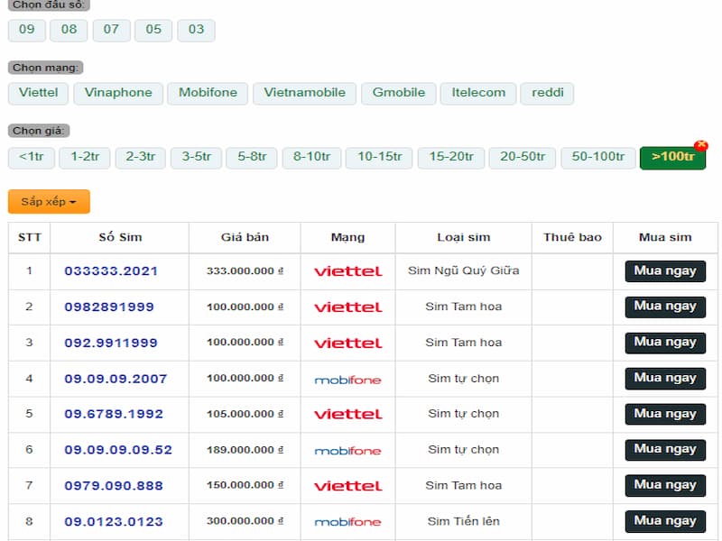722x541 pixels.
Task: Choose the 1-2tr price range
Action: click(85, 158)
